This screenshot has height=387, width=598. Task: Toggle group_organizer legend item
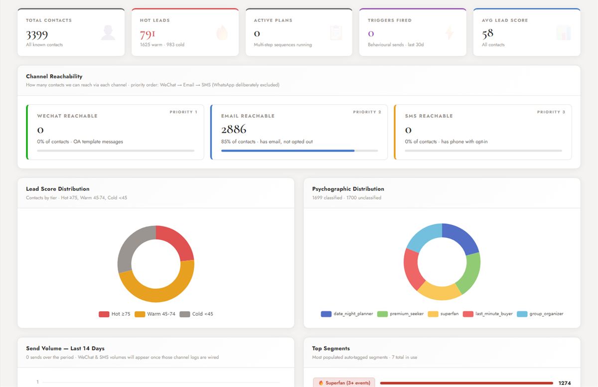coord(540,314)
